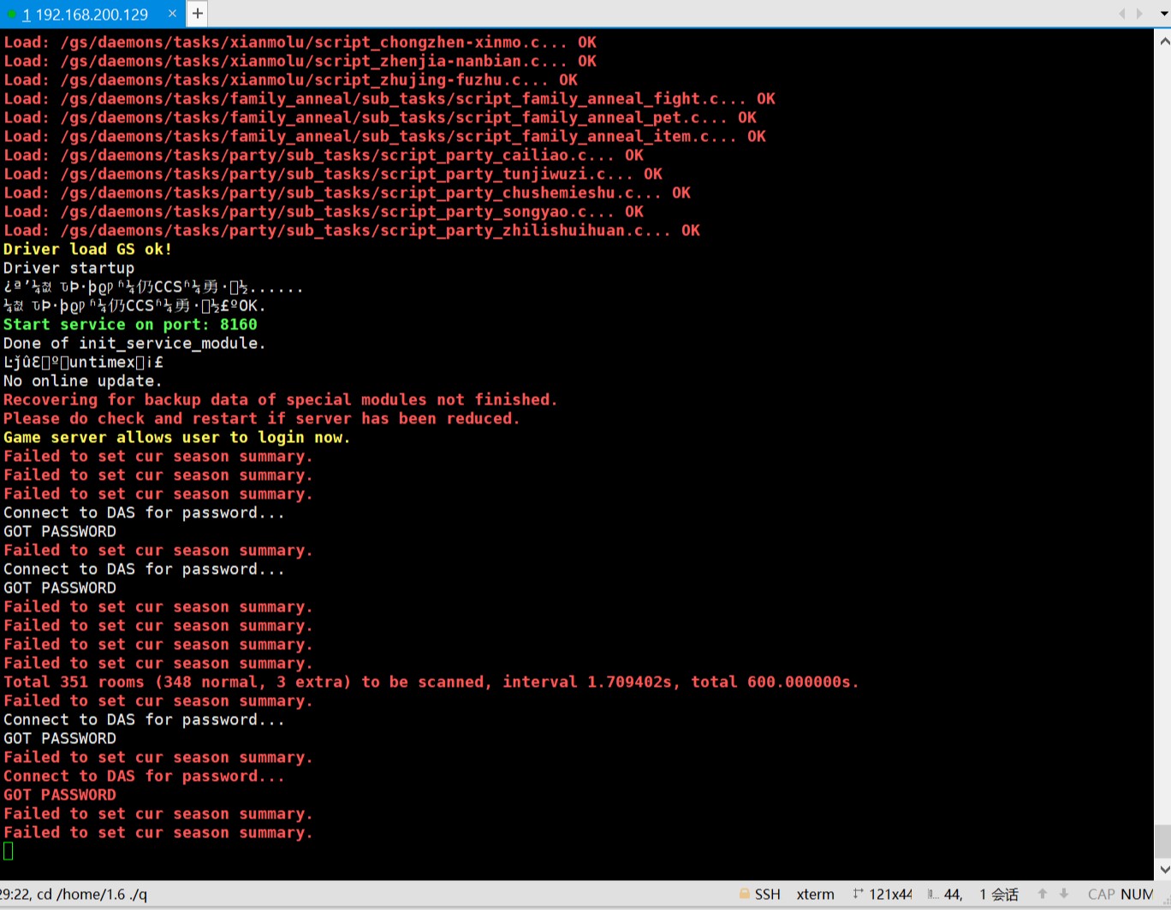Click the up arrow in the status bar

(1043, 894)
